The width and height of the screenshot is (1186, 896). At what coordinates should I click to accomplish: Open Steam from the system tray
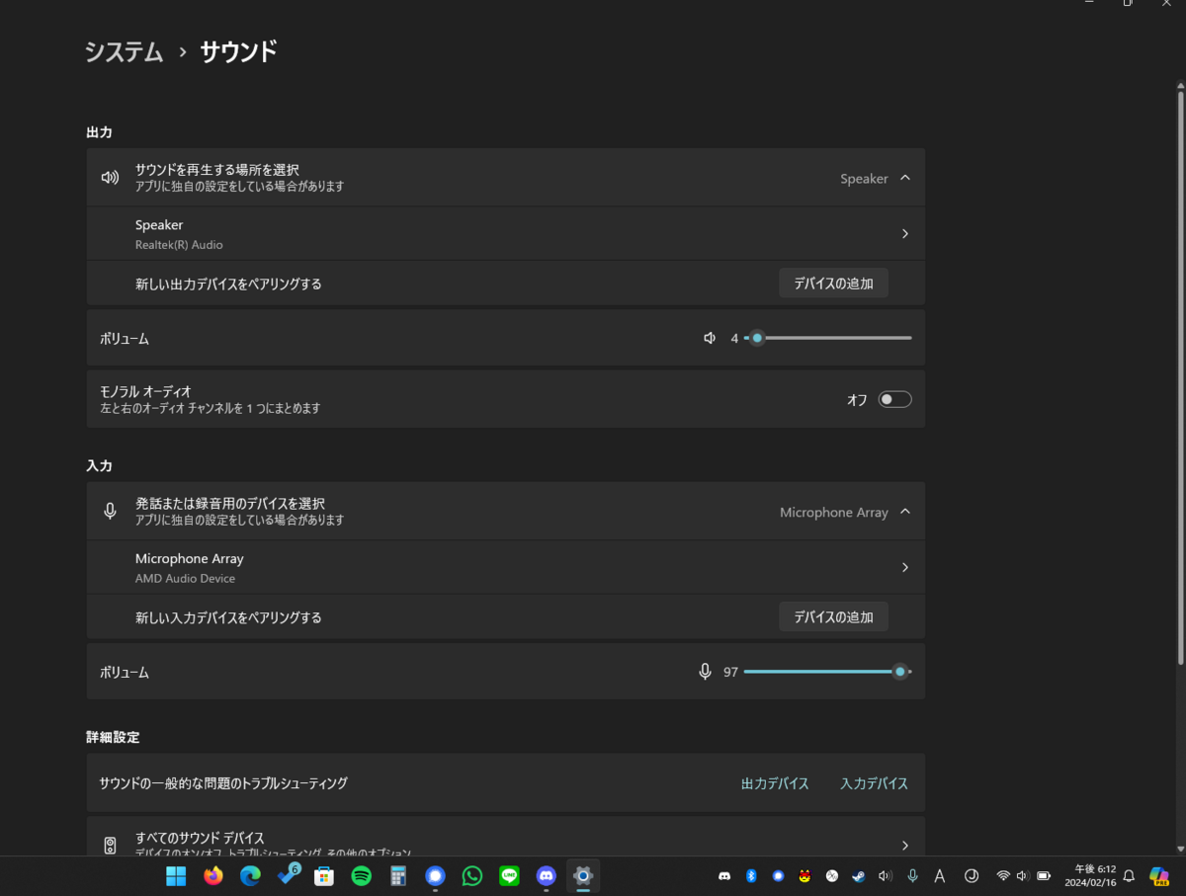click(x=857, y=875)
